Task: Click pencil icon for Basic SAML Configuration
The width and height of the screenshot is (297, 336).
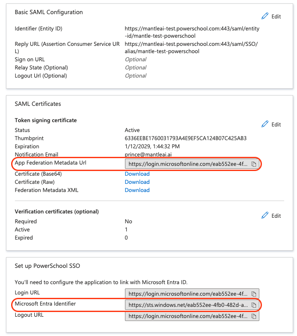Action: [265, 16]
